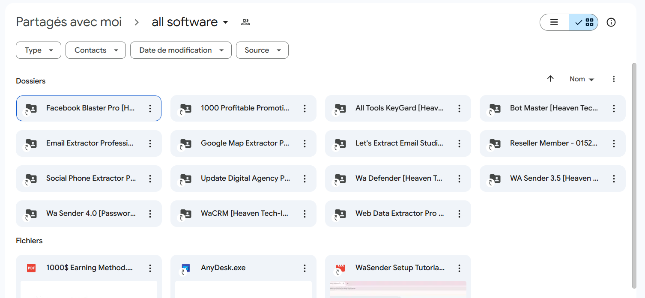The height and width of the screenshot is (298, 645).
Task: Open more actions for Update Digital Agency folder
Action: (x=305, y=179)
